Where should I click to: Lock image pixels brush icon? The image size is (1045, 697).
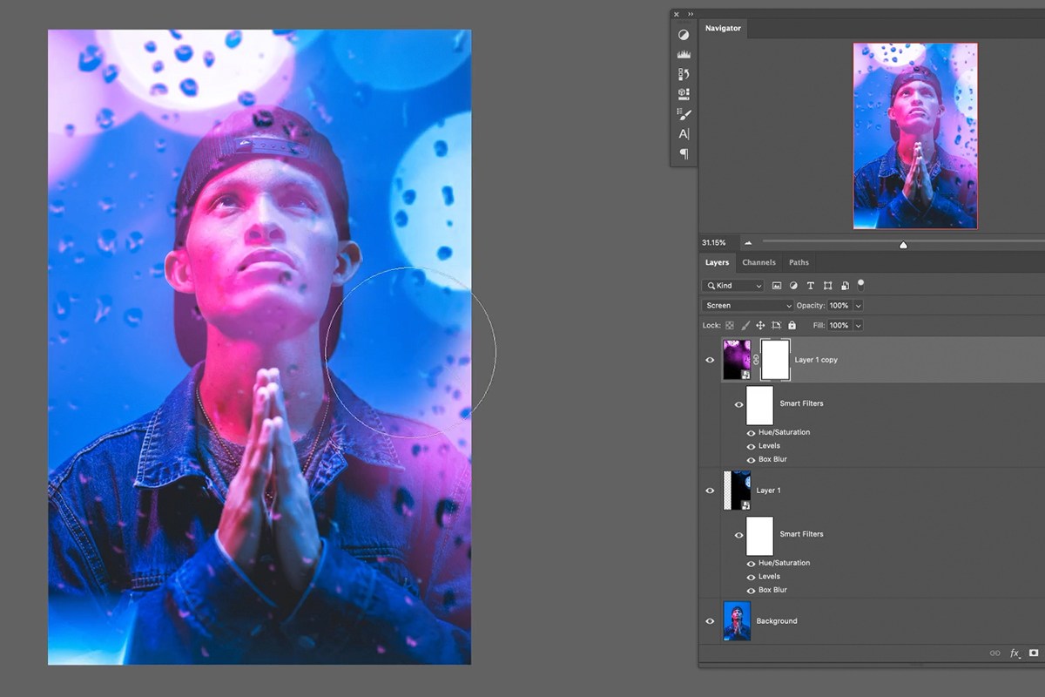[745, 325]
